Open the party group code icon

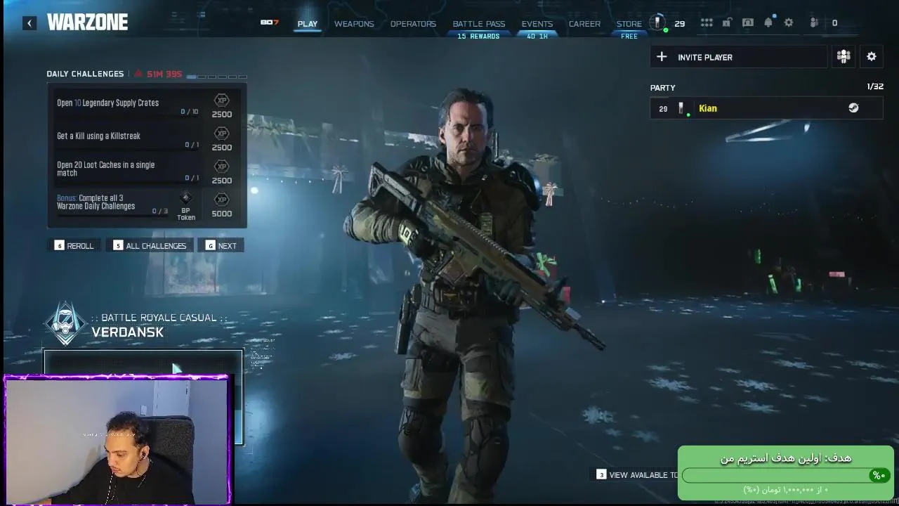tap(844, 57)
